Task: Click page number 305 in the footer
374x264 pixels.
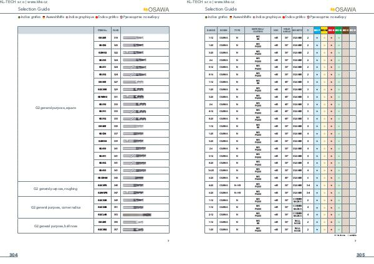Action: coord(360,255)
